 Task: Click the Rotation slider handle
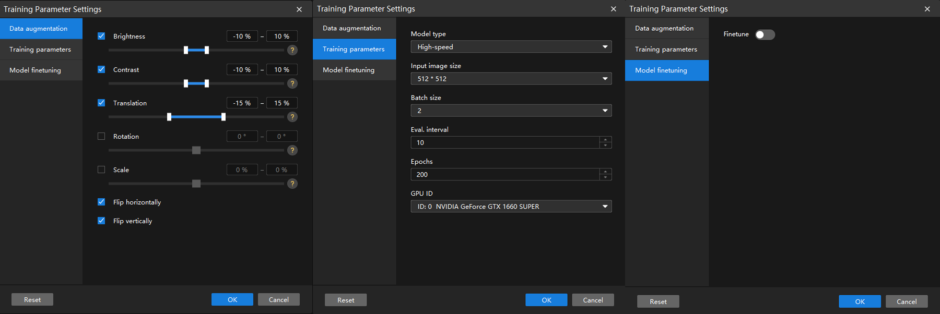coord(196,150)
